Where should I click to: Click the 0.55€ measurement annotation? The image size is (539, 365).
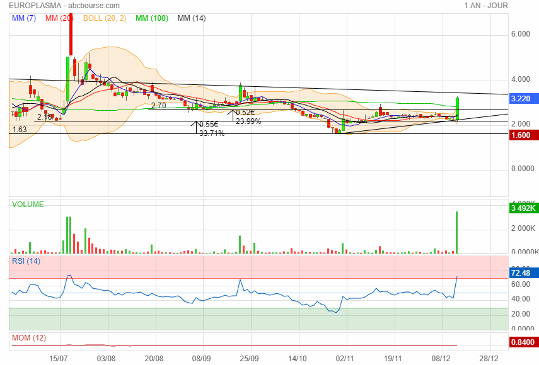click(x=209, y=125)
